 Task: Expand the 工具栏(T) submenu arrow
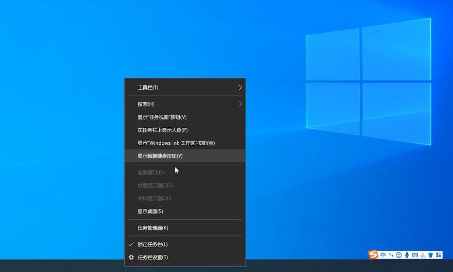click(240, 87)
